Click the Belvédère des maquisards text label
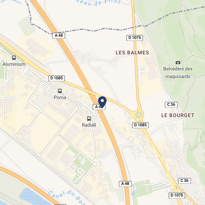 point(178,73)
